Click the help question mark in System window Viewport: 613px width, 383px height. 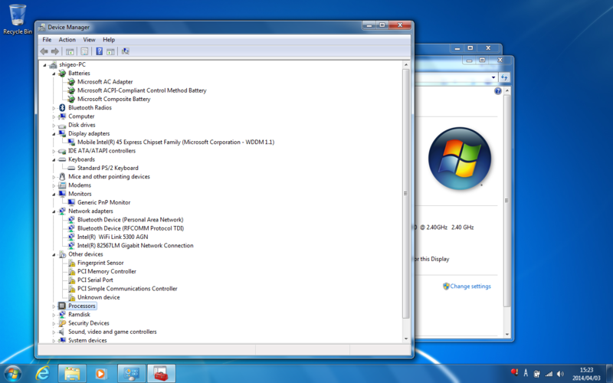point(497,91)
